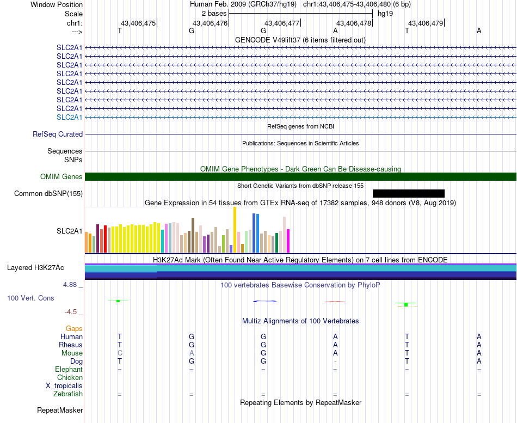Click the RefSeq Curated track label
517x423 pixels.
(x=58, y=134)
